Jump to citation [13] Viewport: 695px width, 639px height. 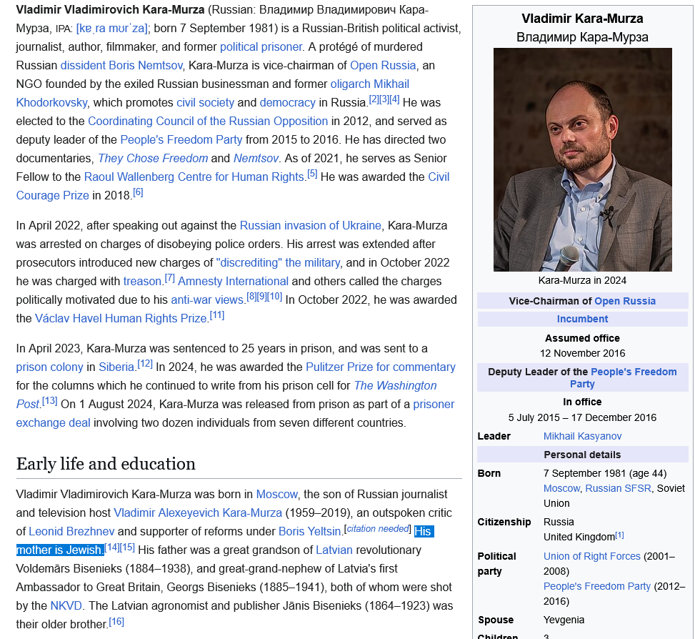coord(50,401)
